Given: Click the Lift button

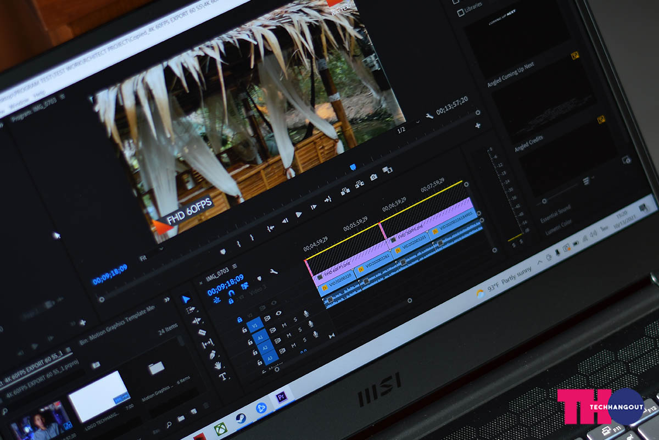Looking at the screenshot, I should coord(345,191).
